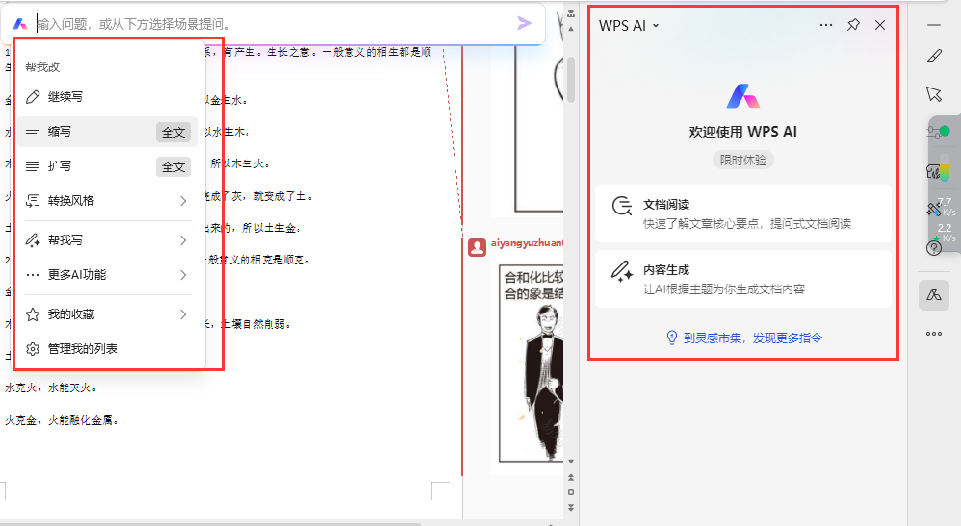Open 管理我的列表 settings entry
This screenshot has width=961, height=526.
tap(107, 349)
